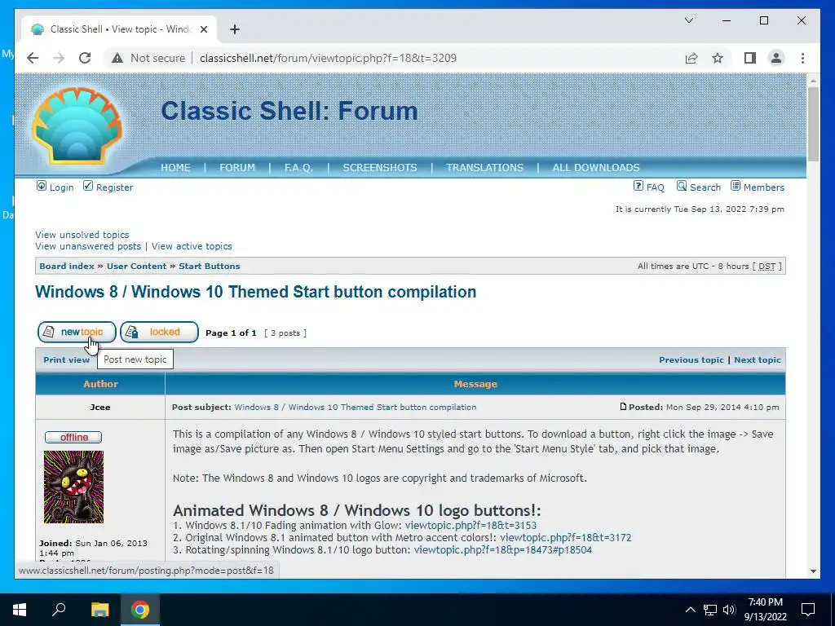Open link viewtopic.php?f=18&t=3153

tap(471, 526)
